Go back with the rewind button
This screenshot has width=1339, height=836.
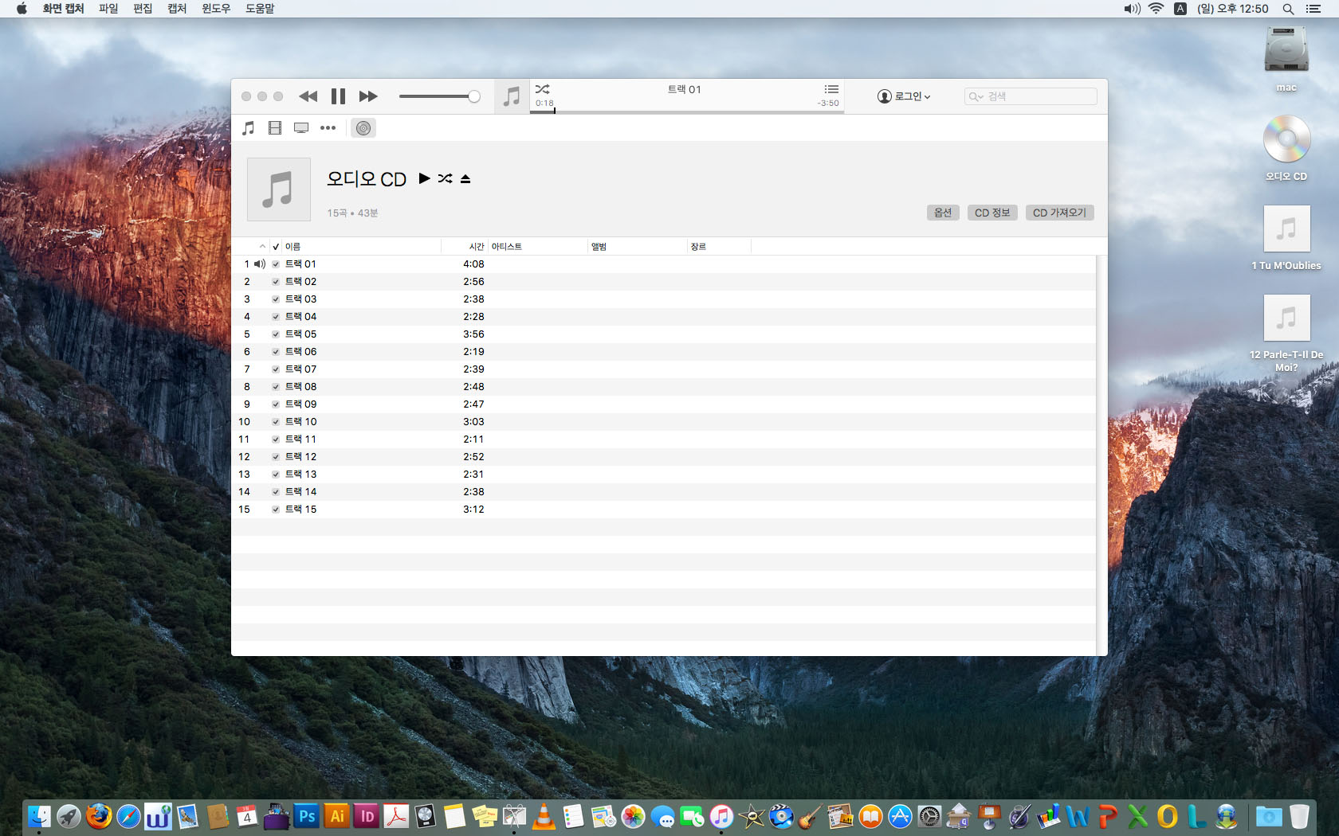point(308,96)
